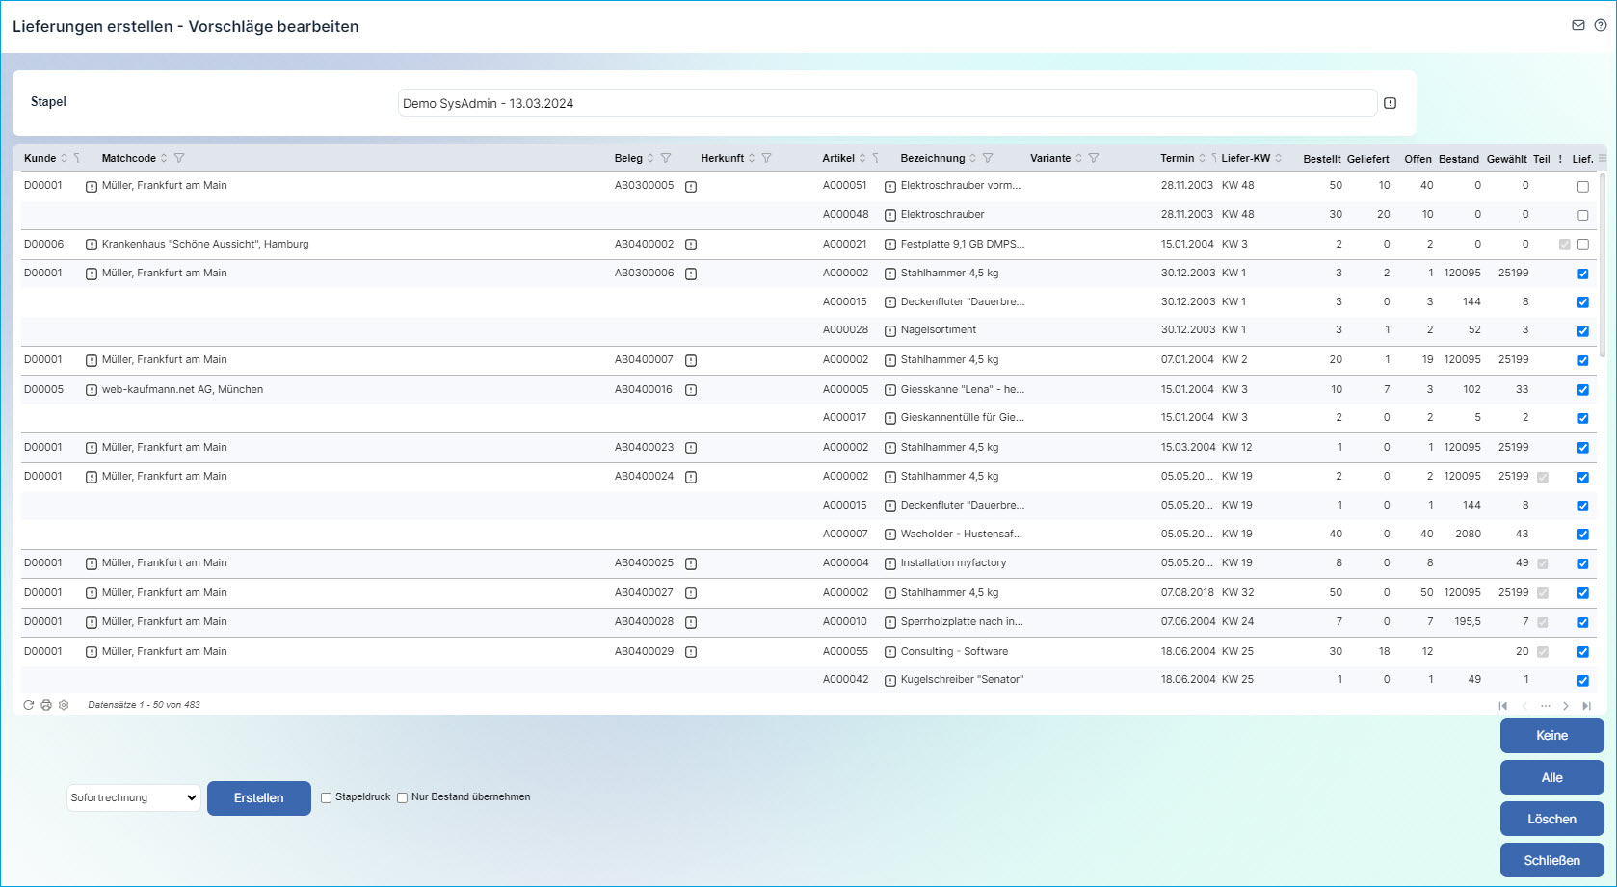Click date cell 07.08.2018
1617x887 pixels.
tap(1187, 593)
